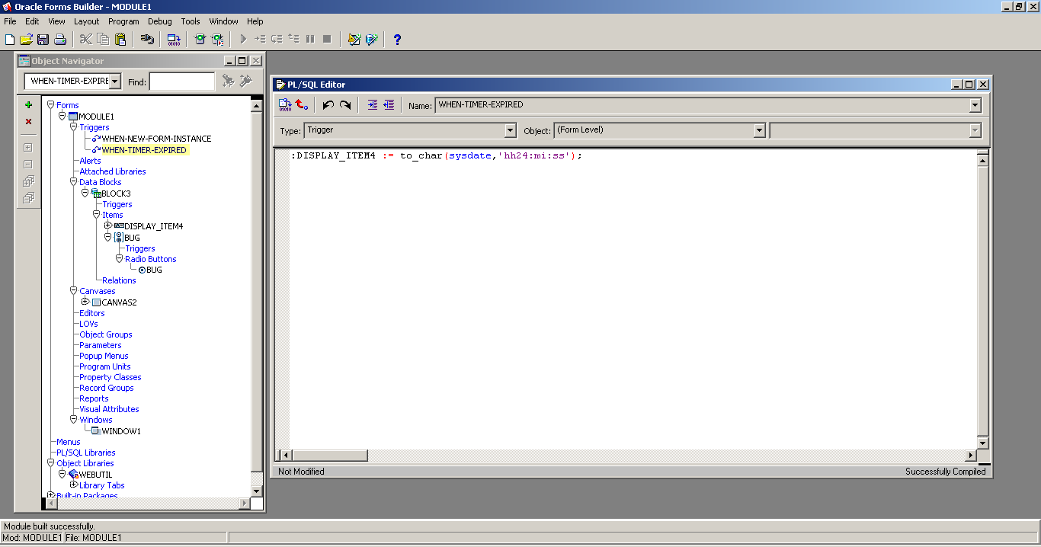Click the Undo icon in PL/SQL Editor

328,105
